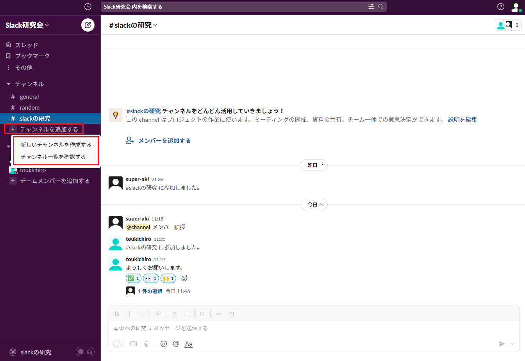Toggle the huddle headphones switch
This screenshot has width=525, height=361.
click(x=85, y=352)
